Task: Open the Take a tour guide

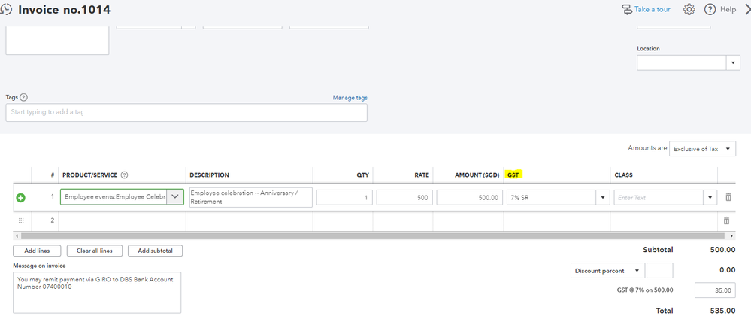Action: coord(646,9)
